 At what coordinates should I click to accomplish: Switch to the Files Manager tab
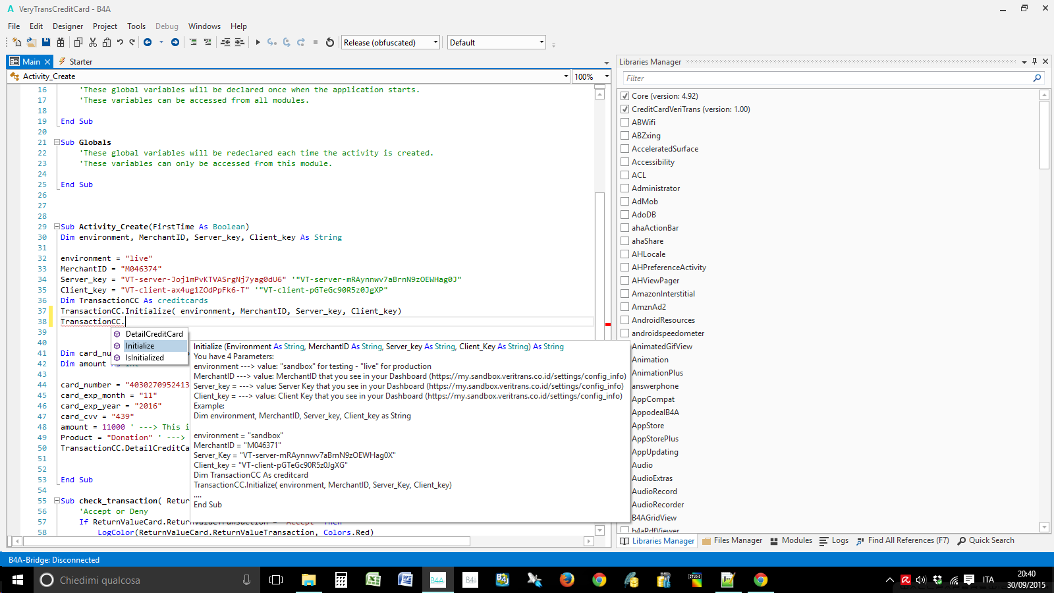pyautogui.click(x=732, y=540)
